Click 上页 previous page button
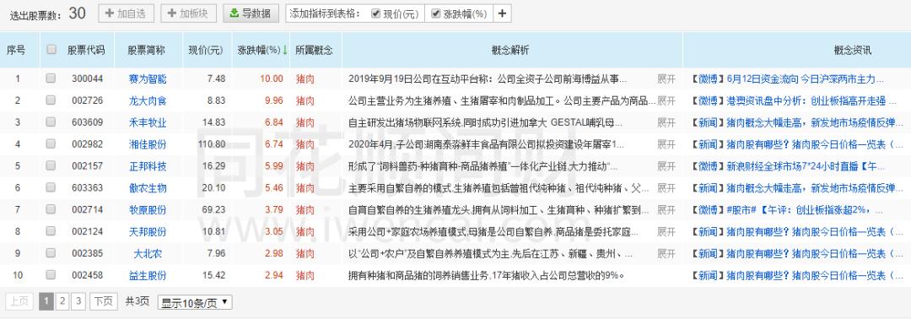 19,301
